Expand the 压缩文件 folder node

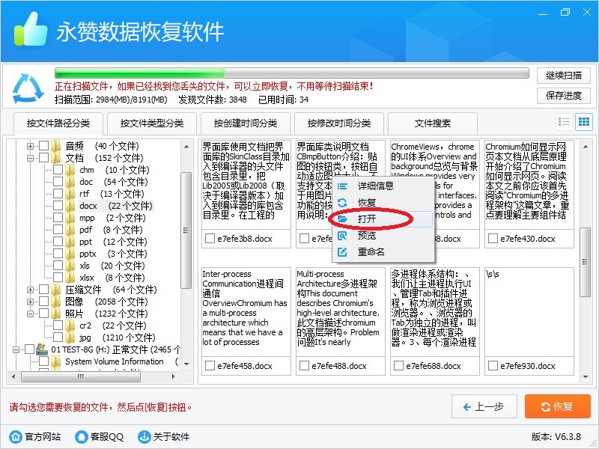coord(31,290)
